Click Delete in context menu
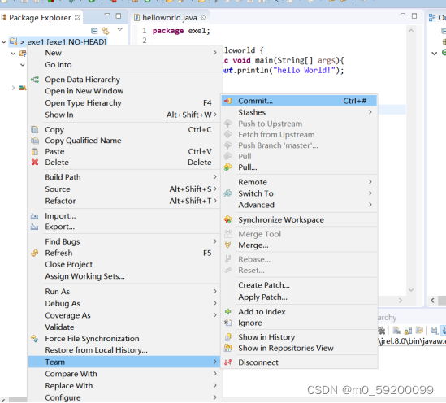Image resolution: width=446 pixels, height=403 pixels. 124,162
